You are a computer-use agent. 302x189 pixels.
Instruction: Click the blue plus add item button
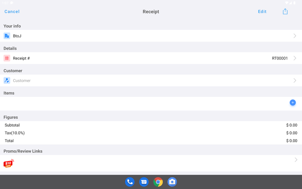point(293,103)
